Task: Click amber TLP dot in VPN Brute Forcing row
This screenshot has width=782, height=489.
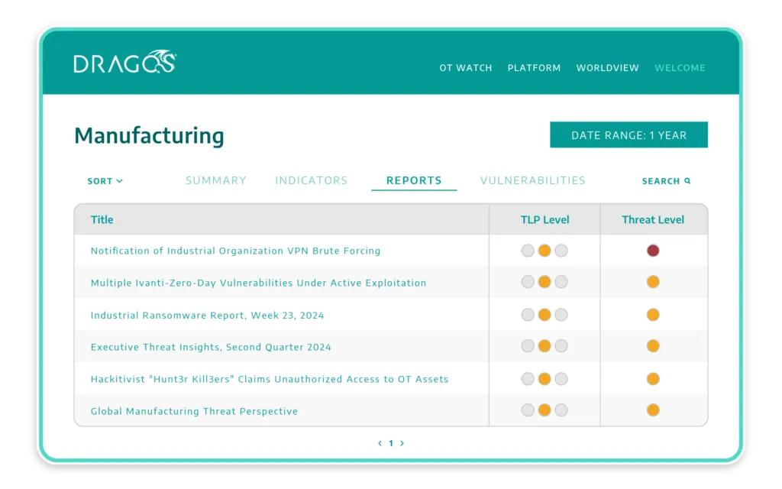Action: (x=544, y=251)
